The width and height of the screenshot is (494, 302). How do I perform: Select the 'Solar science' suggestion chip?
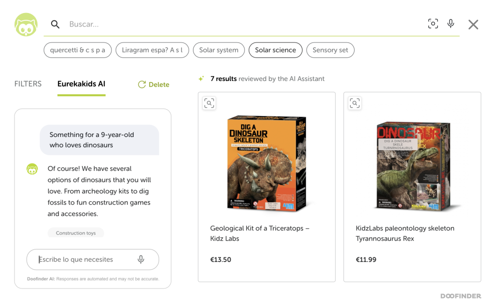click(x=275, y=50)
